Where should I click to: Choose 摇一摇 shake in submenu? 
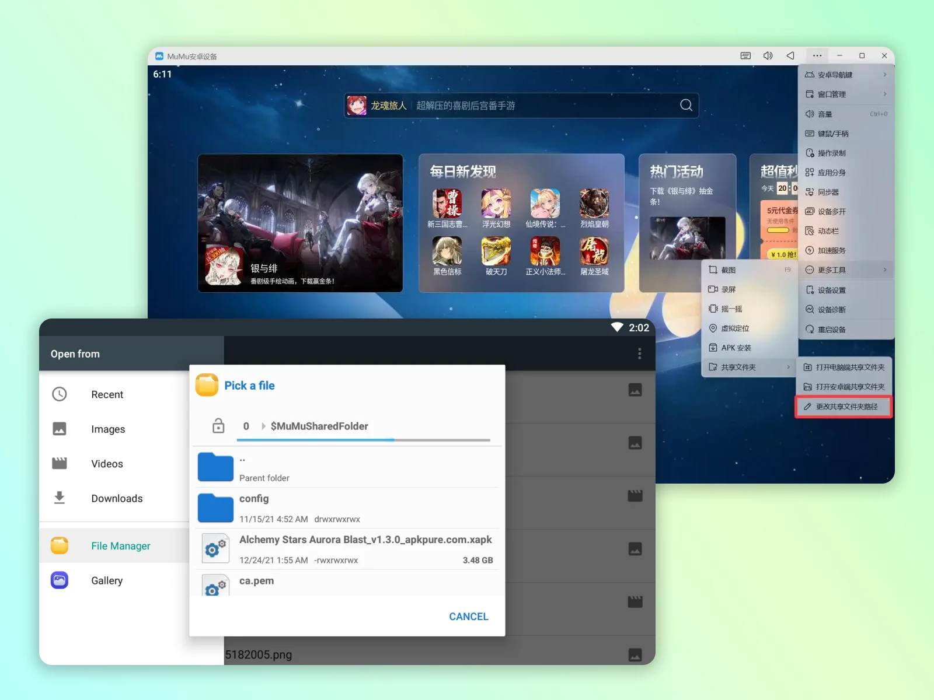[750, 309]
